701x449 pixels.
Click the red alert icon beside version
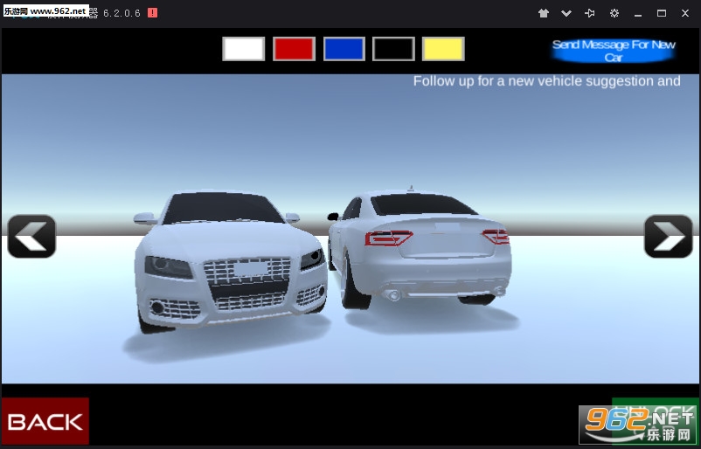[x=152, y=13]
